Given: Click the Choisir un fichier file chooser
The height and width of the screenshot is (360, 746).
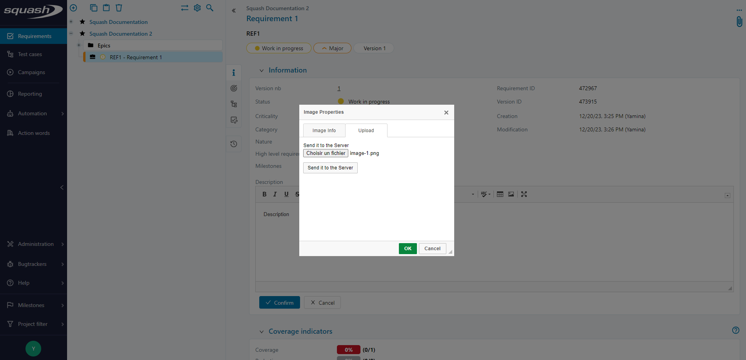Looking at the screenshot, I should pos(326,153).
